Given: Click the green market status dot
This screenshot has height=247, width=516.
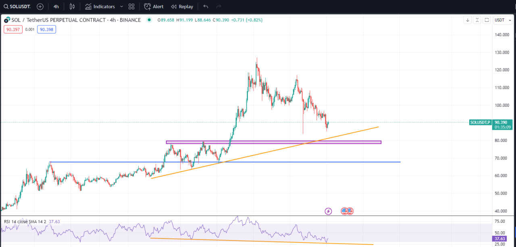Looking at the screenshot, I should [x=149, y=20].
